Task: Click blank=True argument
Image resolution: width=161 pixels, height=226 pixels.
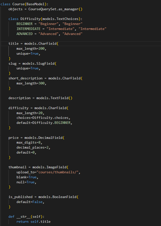Action: pos(26,177)
